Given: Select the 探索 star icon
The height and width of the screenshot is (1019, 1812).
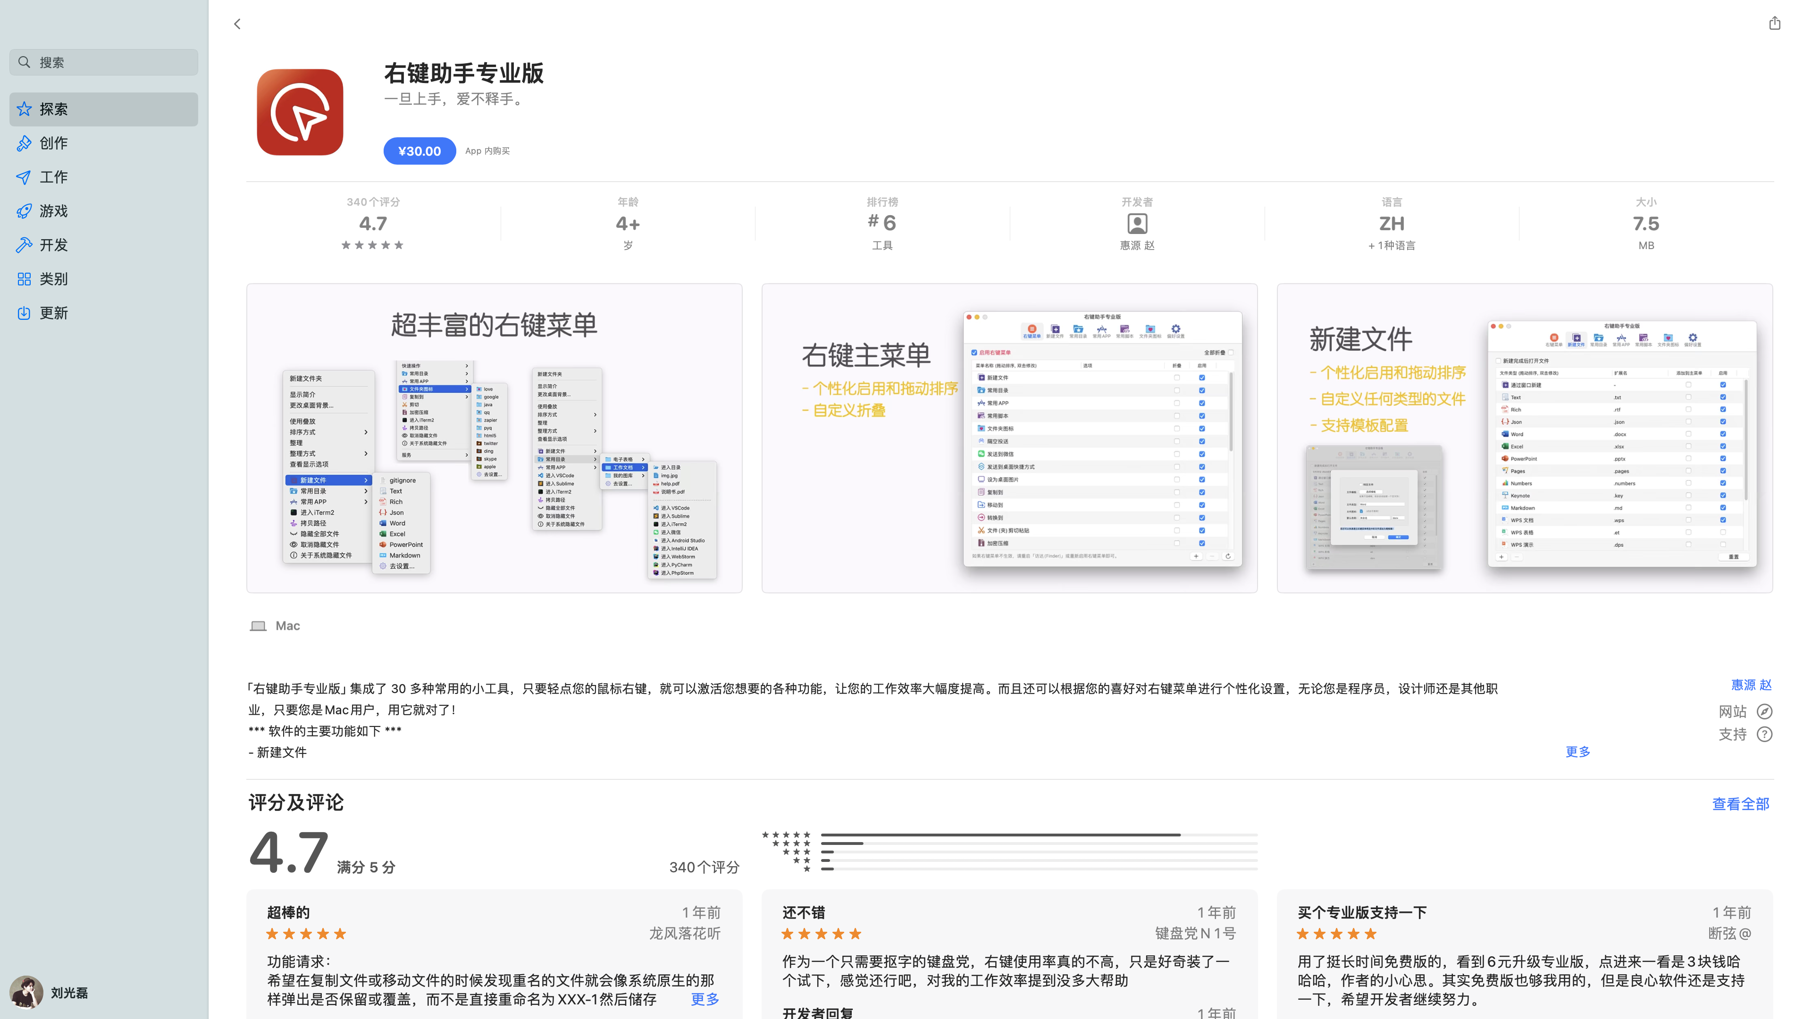Looking at the screenshot, I should point(24,109).
